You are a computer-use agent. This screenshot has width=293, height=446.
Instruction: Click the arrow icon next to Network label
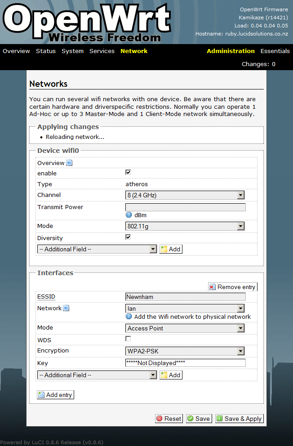coord(66,308)
